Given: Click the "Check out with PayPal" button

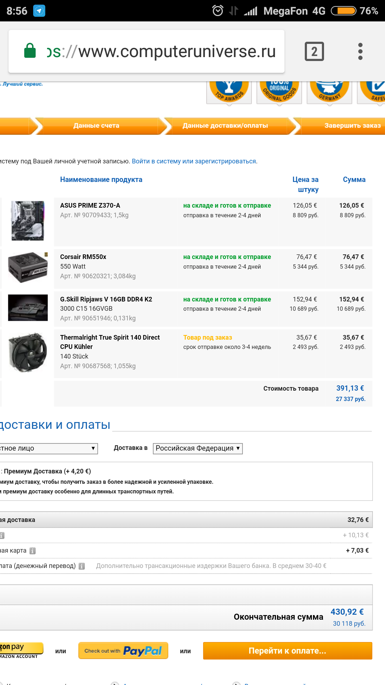Looking at the screenshot, I should 123,651.
